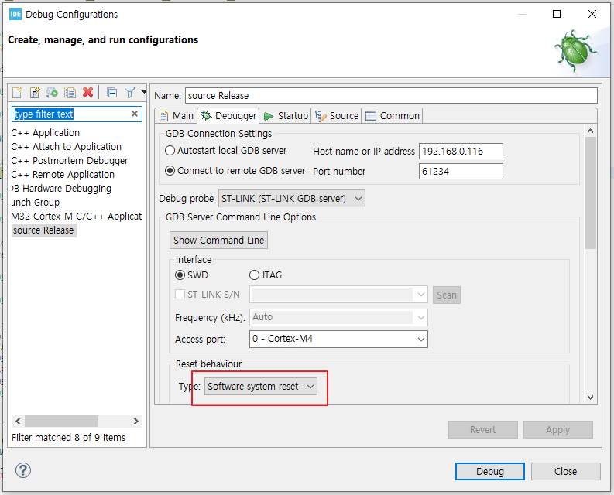
Task: Open the help question mark icon
Action: point(23,471)
